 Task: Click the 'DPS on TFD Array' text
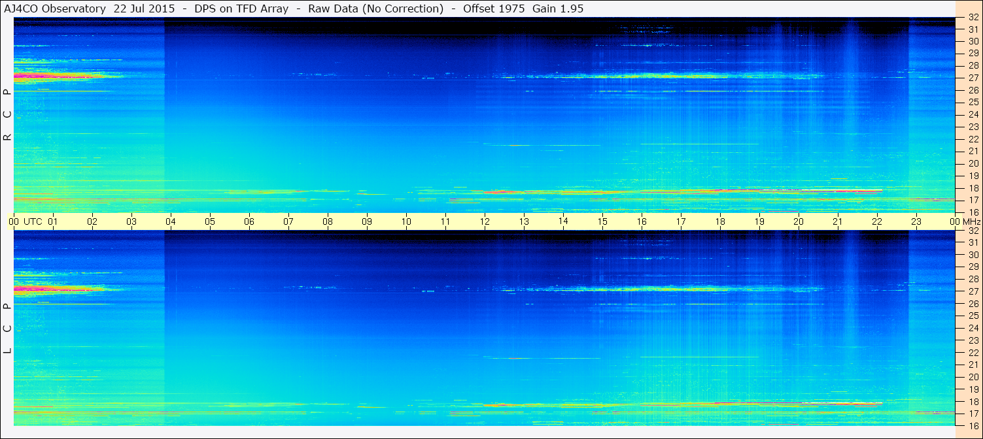[241, 8]
